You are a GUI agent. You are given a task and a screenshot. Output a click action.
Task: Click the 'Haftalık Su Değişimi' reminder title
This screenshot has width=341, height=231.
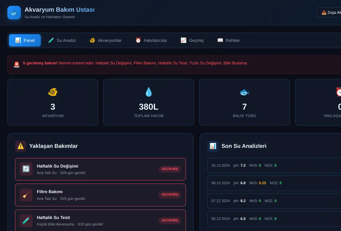[x=57, y=166]
